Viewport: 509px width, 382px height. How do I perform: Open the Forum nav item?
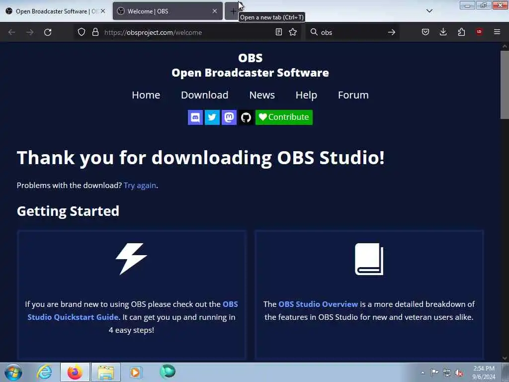[x=353, y=95]
